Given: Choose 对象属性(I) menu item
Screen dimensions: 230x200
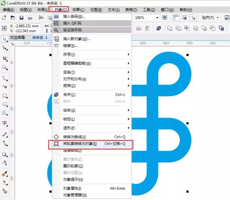Looking at the screenshot, I should click(x=92, y=188).
